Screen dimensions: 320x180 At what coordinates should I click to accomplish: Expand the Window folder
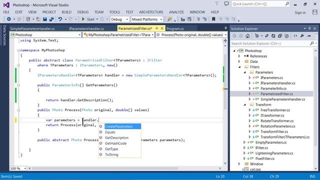point(239,164)
